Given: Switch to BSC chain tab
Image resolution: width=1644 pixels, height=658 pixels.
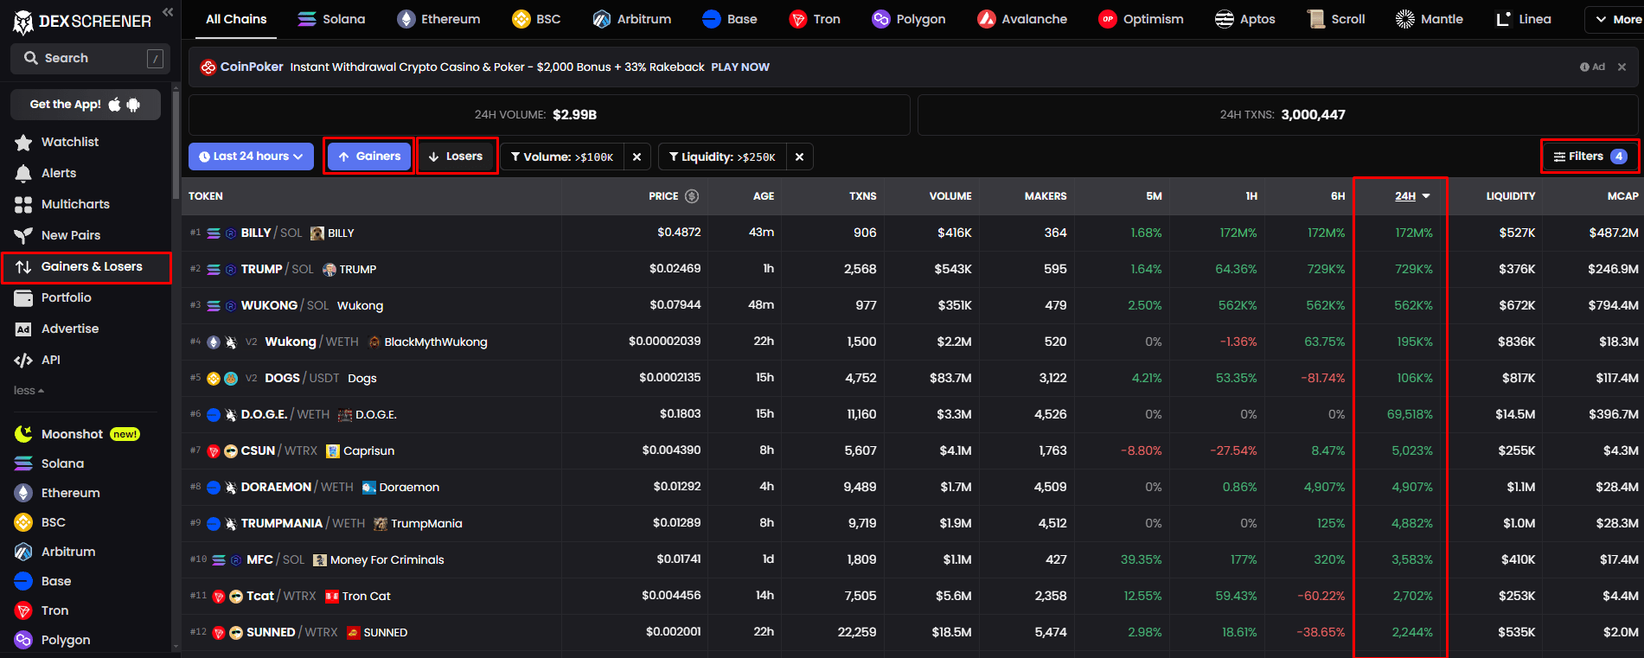Looking at the screenshot, I should [536, 19].
